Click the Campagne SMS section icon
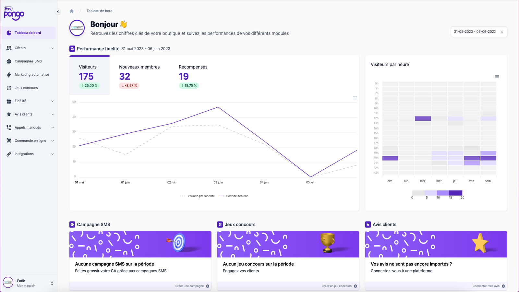Viewport: 519px width, 292px height. point(72,225)
